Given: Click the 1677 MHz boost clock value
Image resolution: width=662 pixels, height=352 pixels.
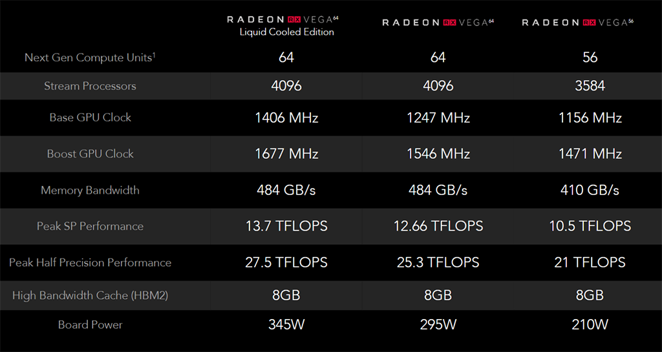Looking at the screenshot, I should (x=286, y=154).
